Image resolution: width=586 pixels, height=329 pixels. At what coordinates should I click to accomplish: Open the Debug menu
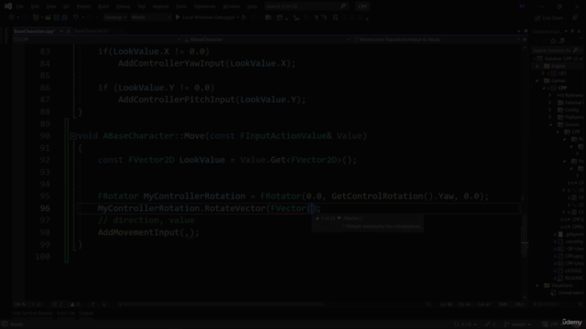click(123, 6)
